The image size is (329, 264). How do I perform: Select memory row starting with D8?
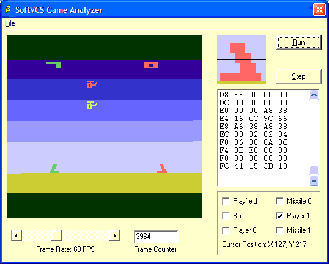(253, 95)
